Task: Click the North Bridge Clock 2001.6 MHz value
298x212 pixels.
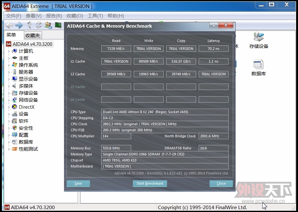Action: pyautogui.click(x=213, y=136)
